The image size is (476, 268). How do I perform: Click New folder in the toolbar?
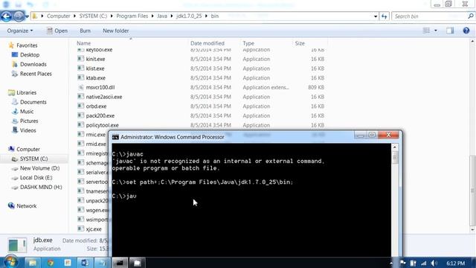coord(116,31)
